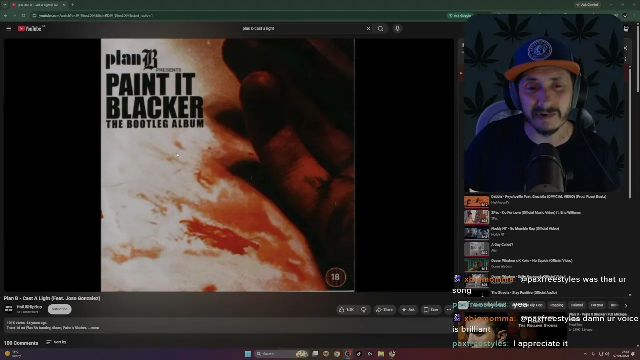The width and height of the screenshot is (640, 360).
Task: Open the browser tab search dropdown
Action: coord(5,5)
